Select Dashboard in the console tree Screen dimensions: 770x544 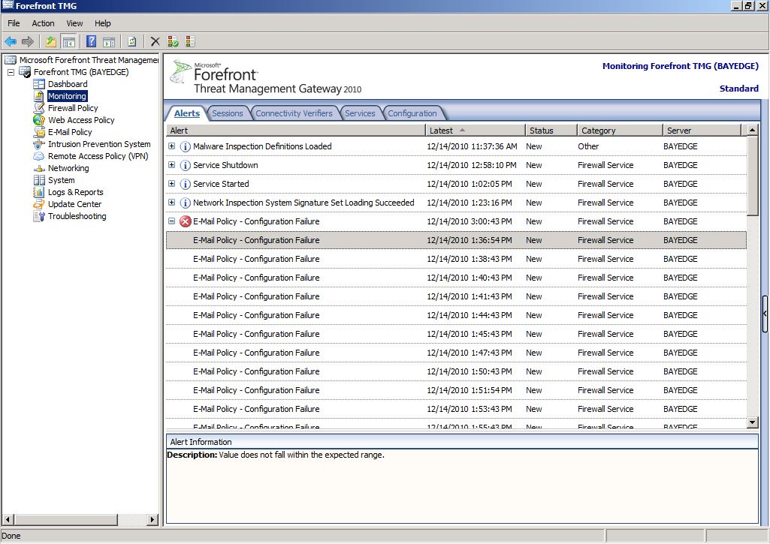click(x=68, y=84)
